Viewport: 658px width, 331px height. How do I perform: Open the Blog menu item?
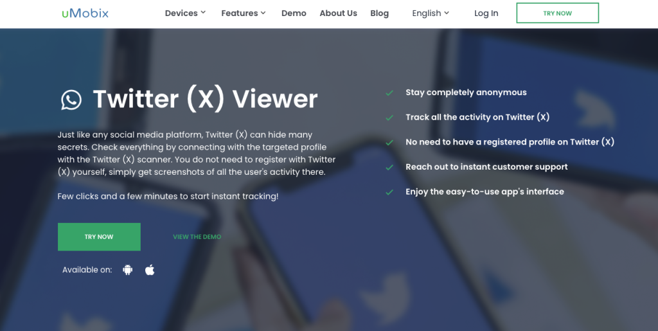(379, 13)
